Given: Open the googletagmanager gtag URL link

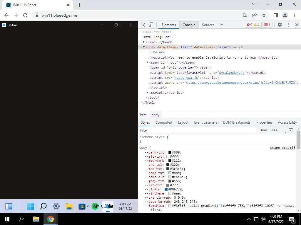Looking at the screenshot, I should coord(240,83).
